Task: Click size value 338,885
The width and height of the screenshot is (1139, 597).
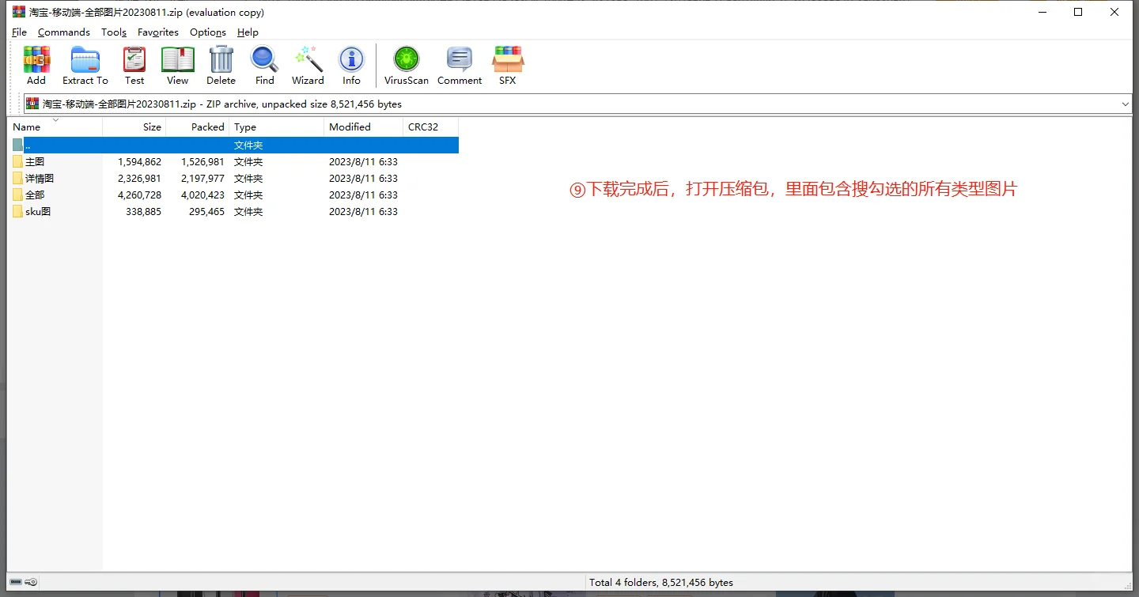Action: pyautogui.click(x=143, y=212)
